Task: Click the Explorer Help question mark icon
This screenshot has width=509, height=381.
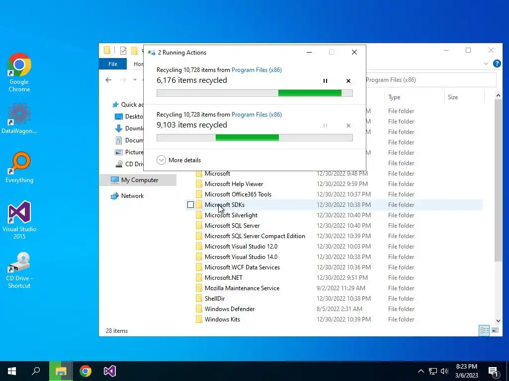Action: tap(497, 63)
